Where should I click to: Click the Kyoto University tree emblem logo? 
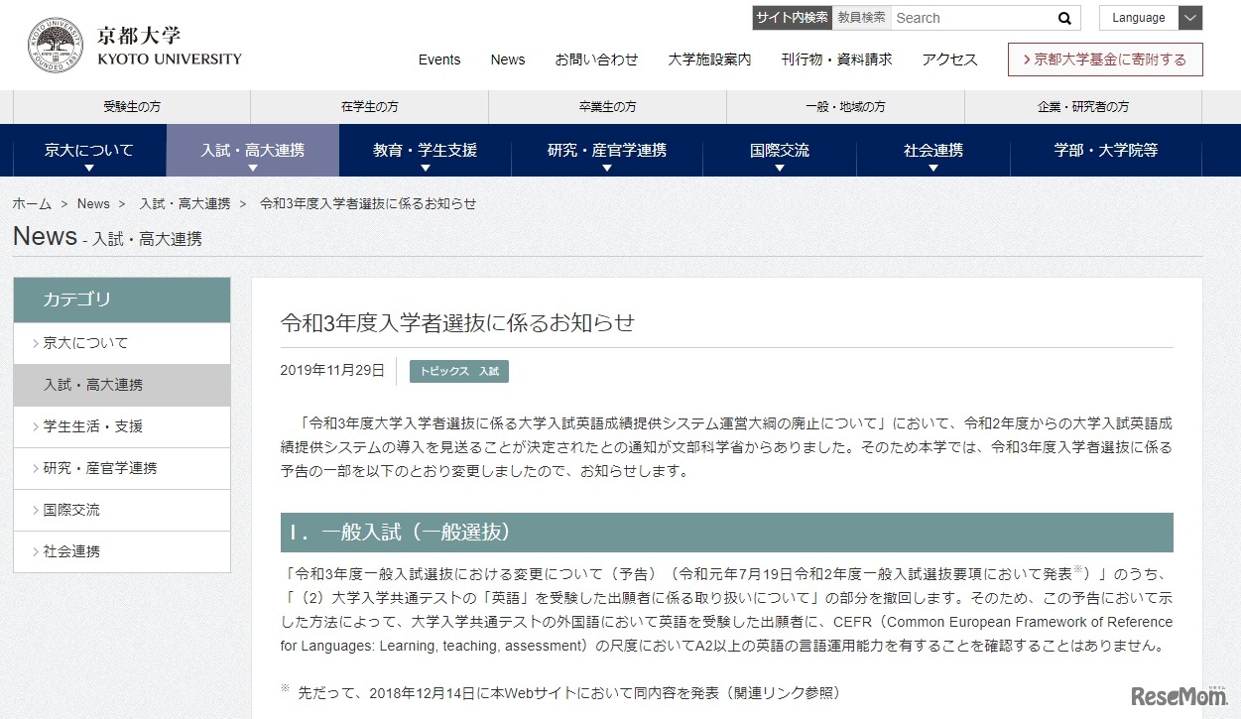point(57,44)
